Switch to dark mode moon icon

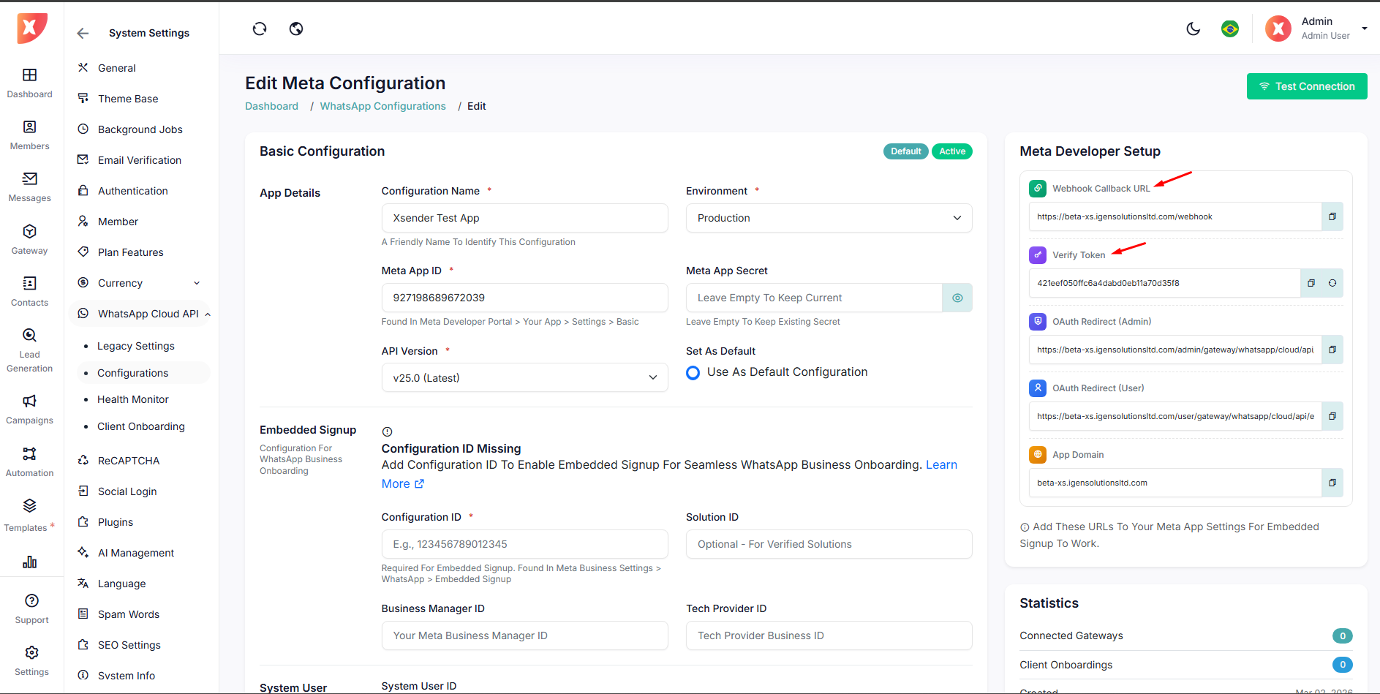coord(1193,29)
